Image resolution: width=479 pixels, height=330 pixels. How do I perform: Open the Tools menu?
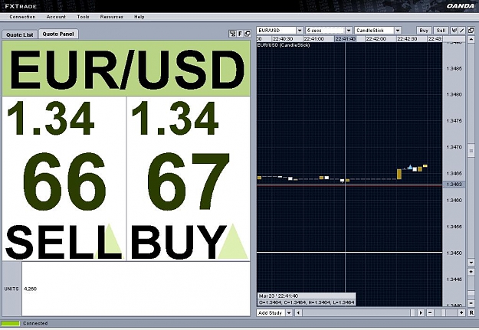point(83,17)
